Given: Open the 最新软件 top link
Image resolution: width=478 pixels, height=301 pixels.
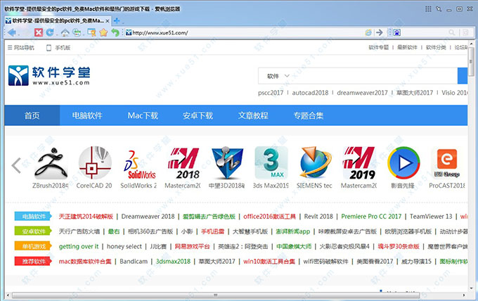Looking at the screenshot, I should click(407, 47).
